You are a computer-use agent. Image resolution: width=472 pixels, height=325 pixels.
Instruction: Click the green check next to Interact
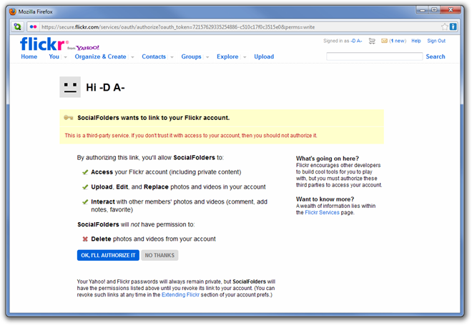point(85,201)
